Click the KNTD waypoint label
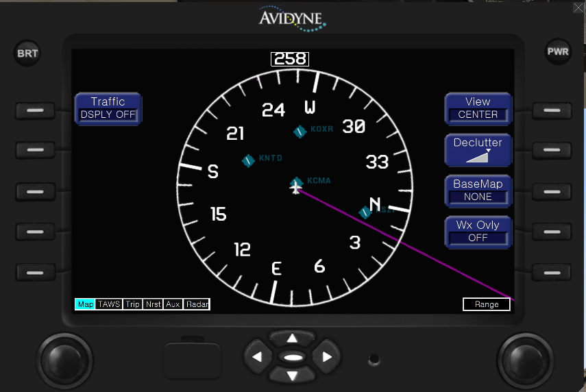 click(271, 158)
